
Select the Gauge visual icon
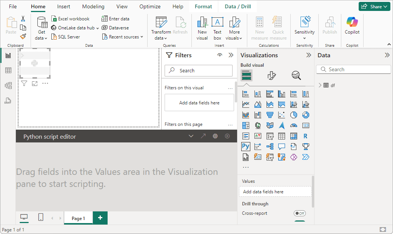(x=294, y=125)
